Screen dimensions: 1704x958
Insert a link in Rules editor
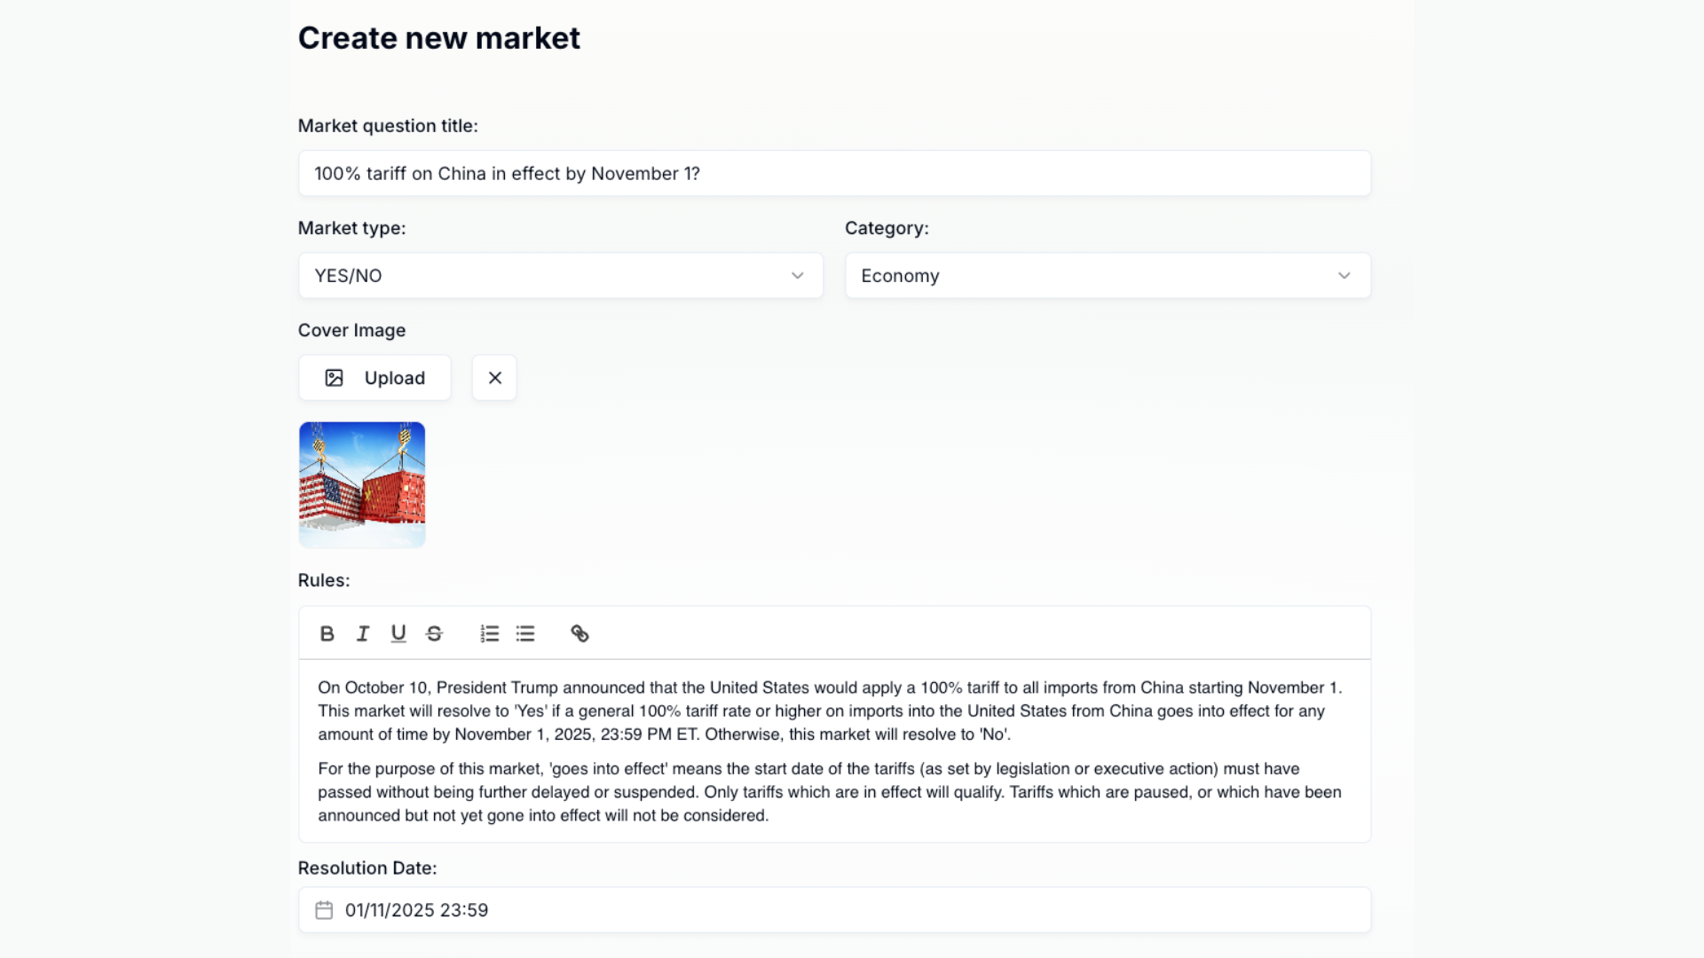point(580,633)
